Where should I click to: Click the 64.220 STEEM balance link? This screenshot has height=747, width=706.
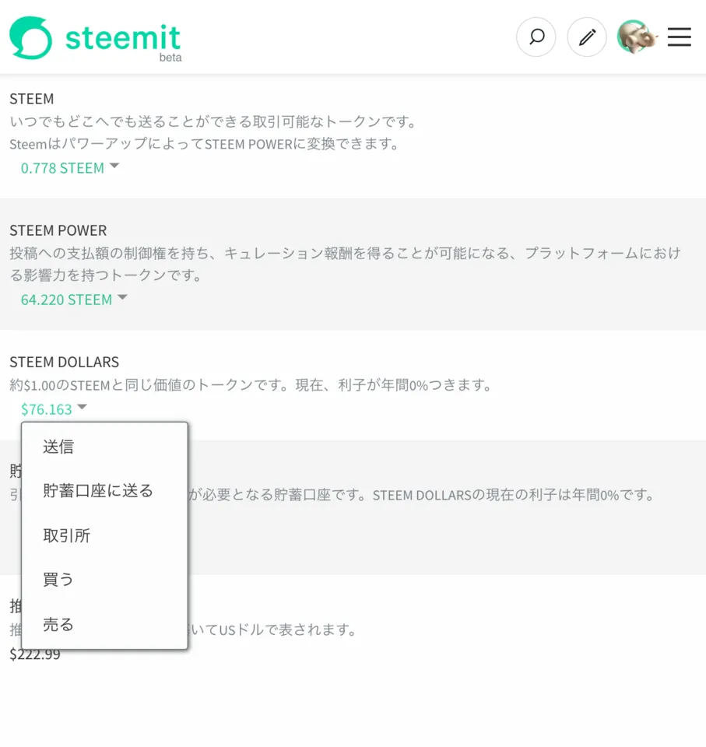[x=66, y=298]
